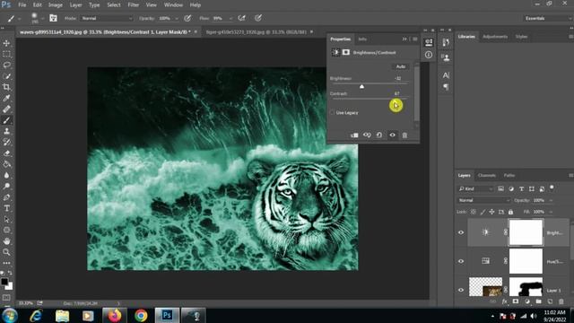Hide Layer 1 visibility
The height and width of the screenshot is (323, 574).
click(461, 290)
